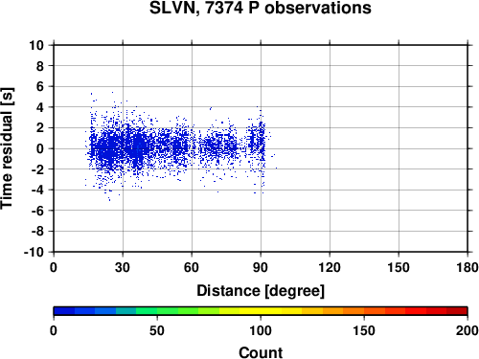The image size is (479, 359).
Task: Click the colorbar tick label "200"
Action: pyautogui.click(x=468, y=331)
